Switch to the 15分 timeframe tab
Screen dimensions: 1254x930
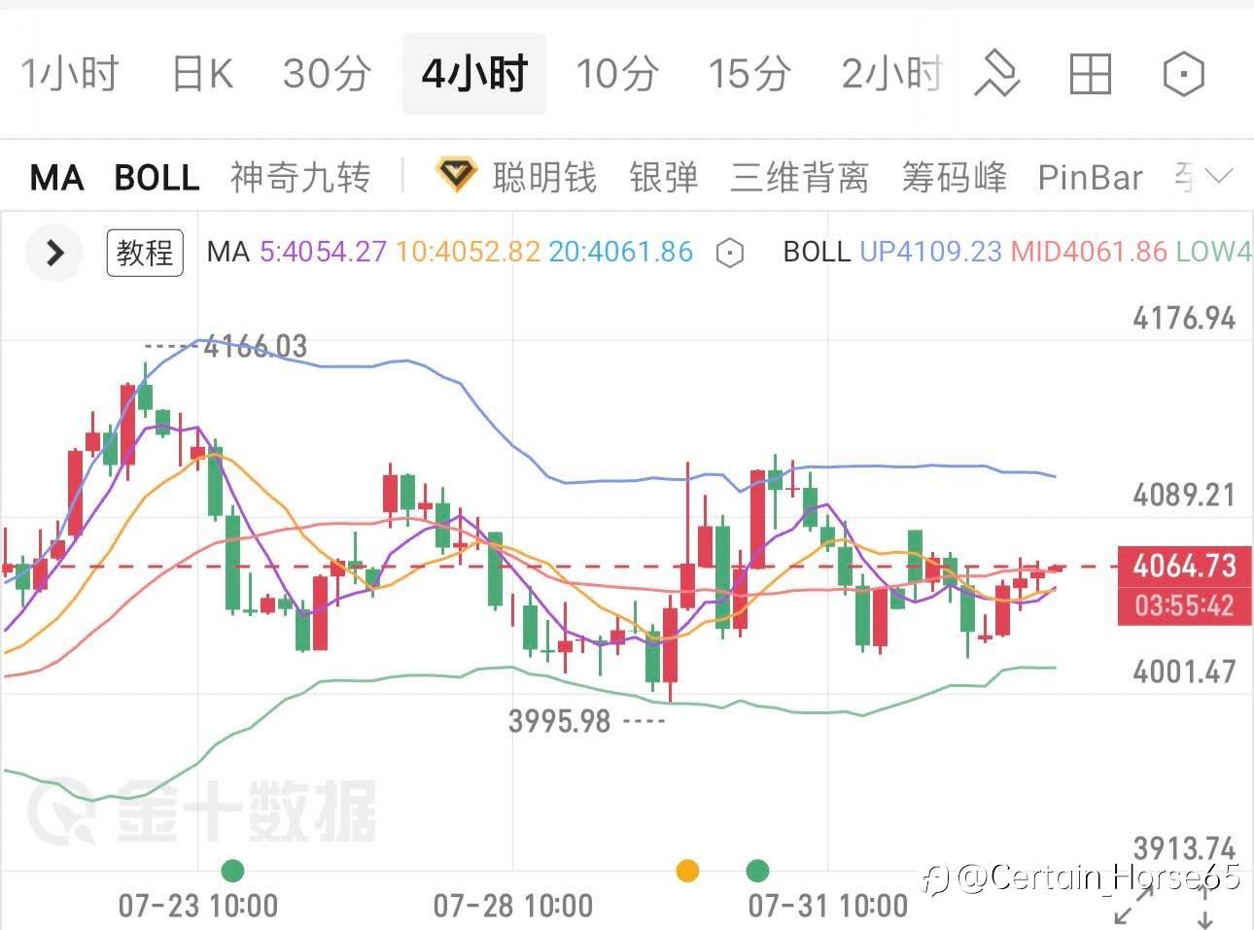pyautogui.click(x=749, y=74)
